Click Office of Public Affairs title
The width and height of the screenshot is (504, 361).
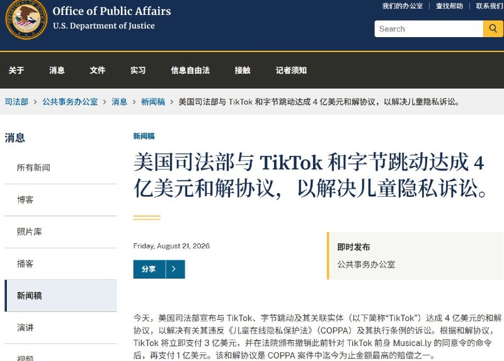point(112,11)
